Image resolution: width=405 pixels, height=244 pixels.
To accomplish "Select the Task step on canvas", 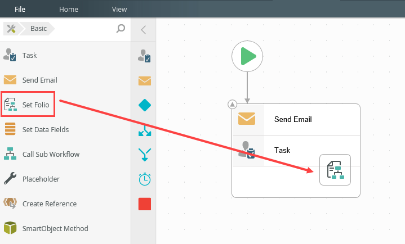I will pos(296,151).
